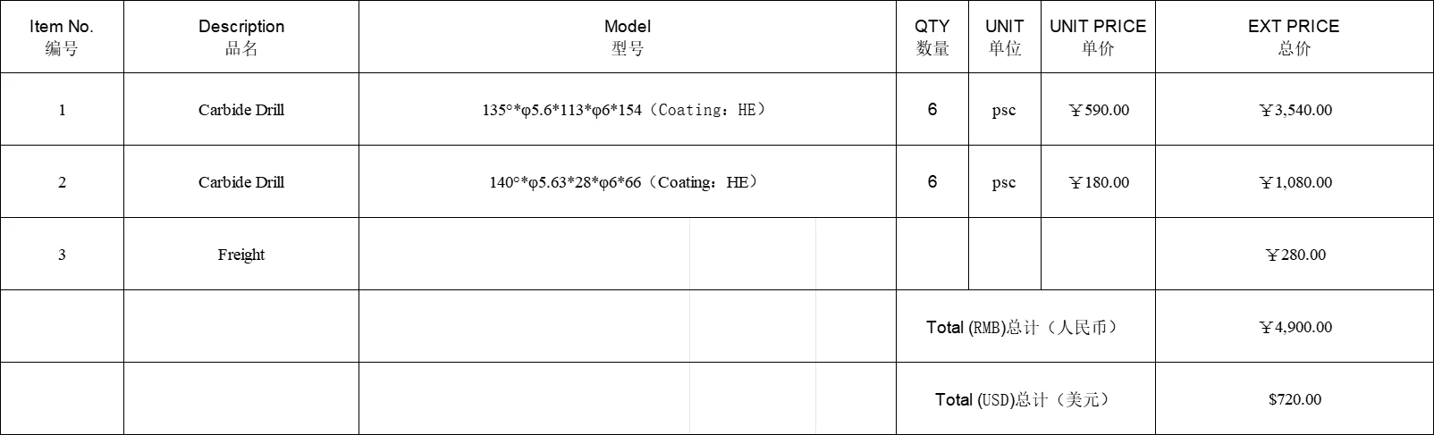The height and width of the screenshot is (435, 1434).
Task: Click the Total (RMB) label cell
Action: [1025, 326]
